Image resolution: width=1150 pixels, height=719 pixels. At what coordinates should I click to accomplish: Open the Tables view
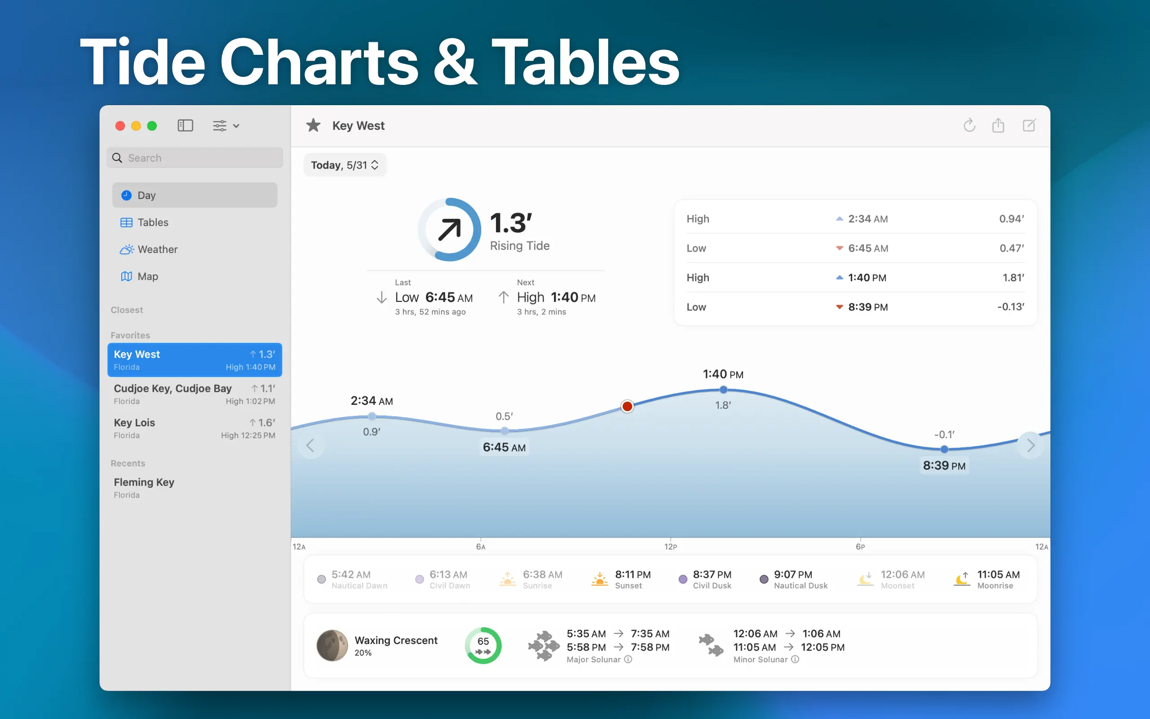(152, 222)
